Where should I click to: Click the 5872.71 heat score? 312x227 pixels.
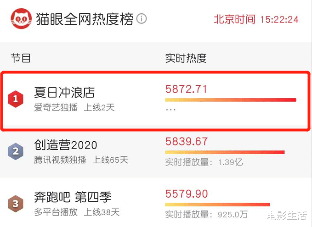pyautogui.click(x=186, y=89)
